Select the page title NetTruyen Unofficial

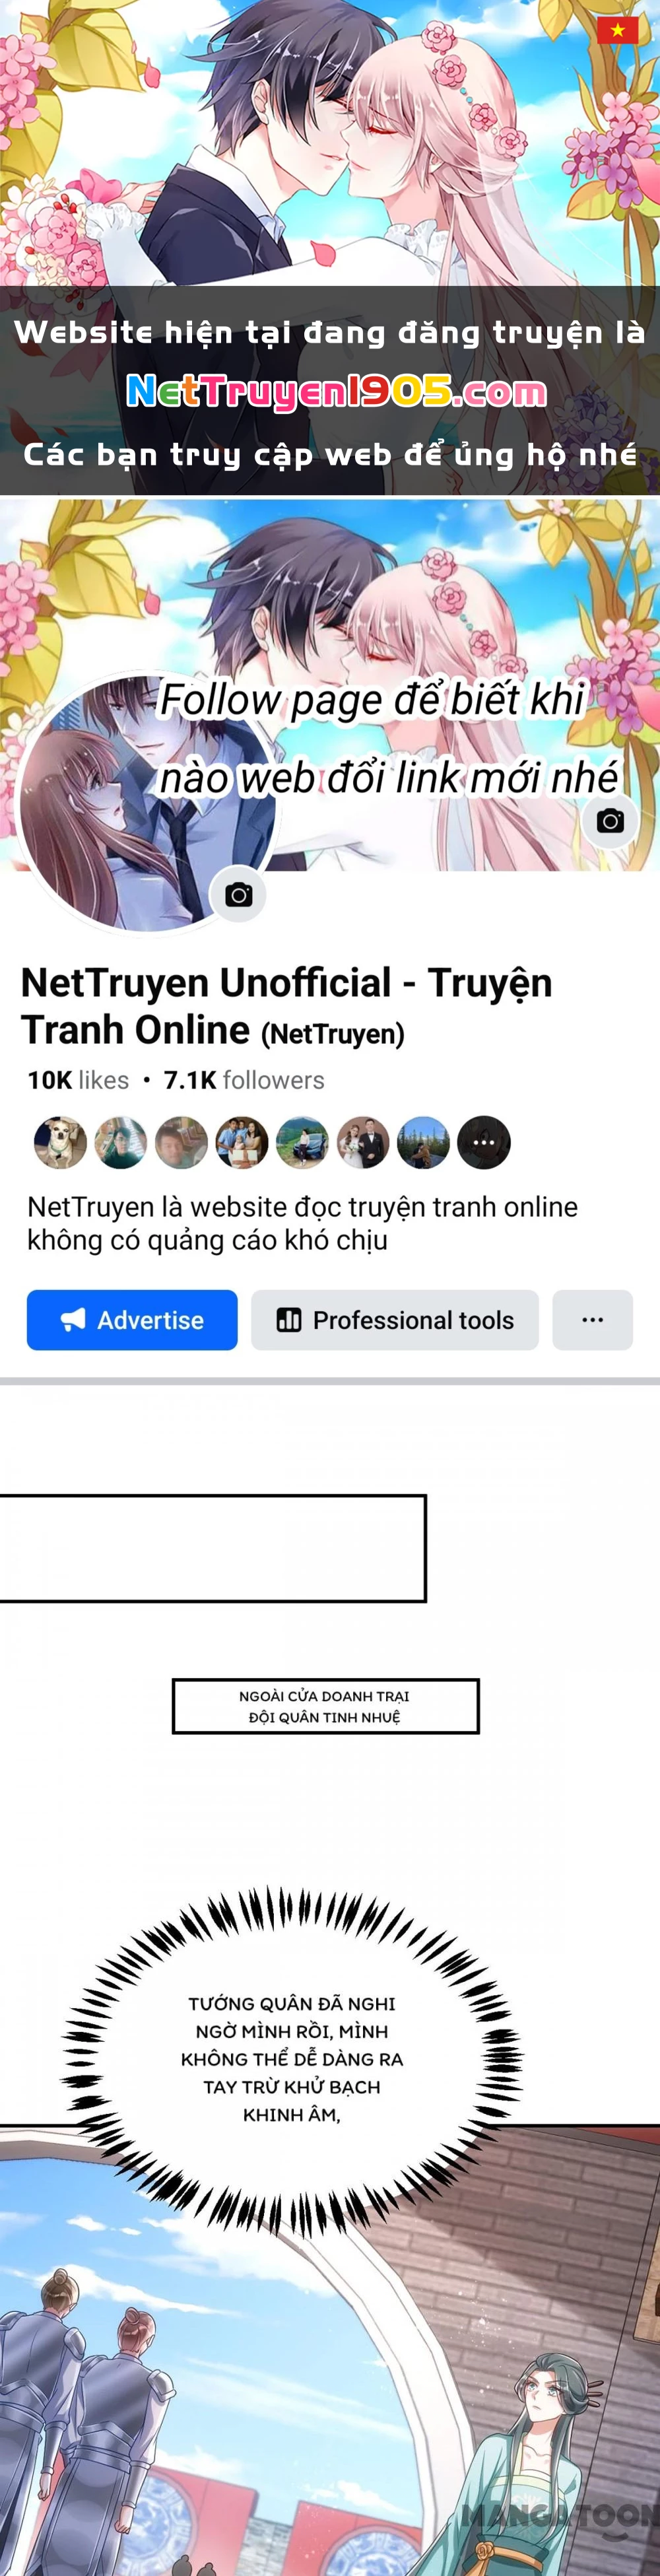pos(206,983)
